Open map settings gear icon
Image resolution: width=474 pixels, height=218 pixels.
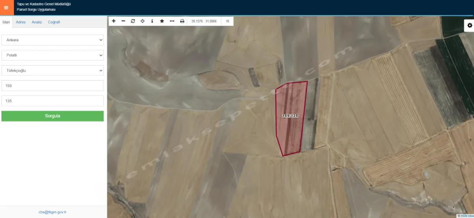[470, 25]
